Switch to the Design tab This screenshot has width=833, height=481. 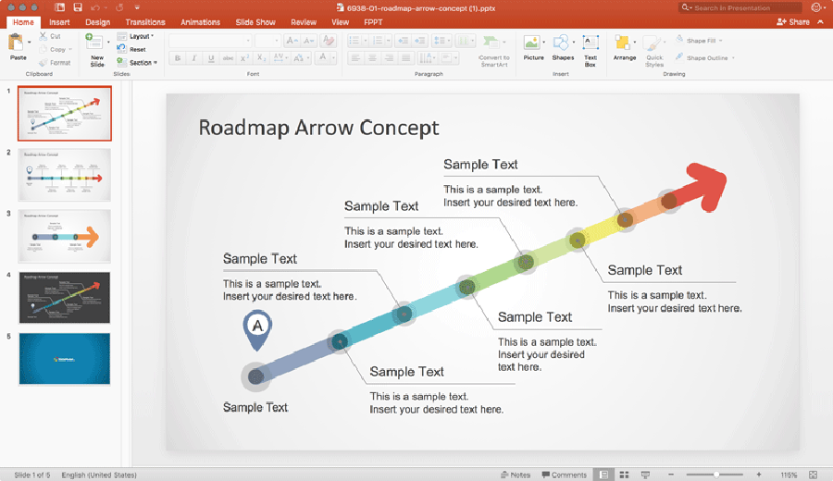click(98, 22)
